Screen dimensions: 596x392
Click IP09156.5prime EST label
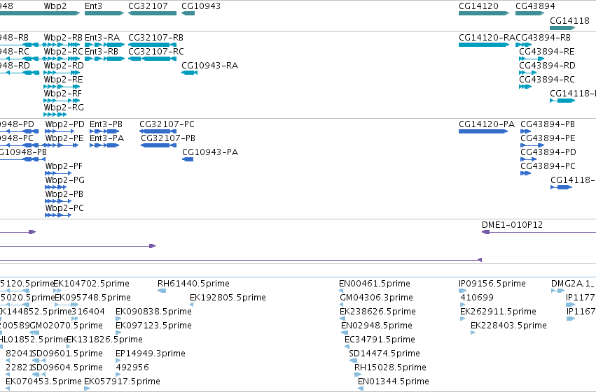point(492,284)
